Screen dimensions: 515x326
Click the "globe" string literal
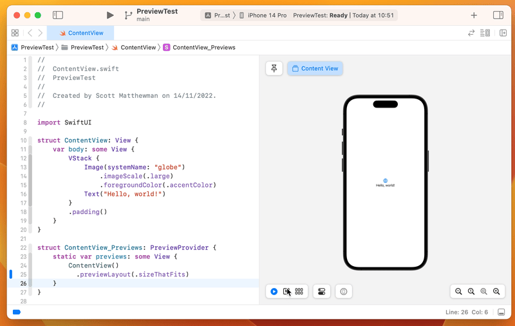(x=168, y=168)
